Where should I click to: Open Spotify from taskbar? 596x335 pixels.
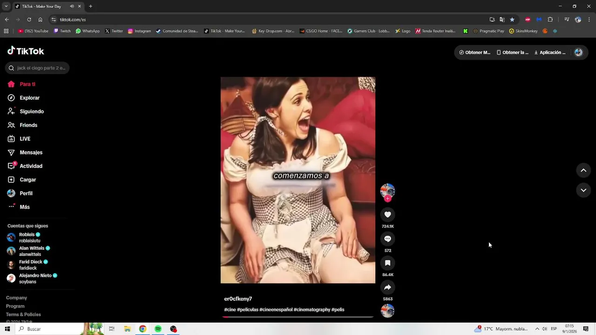pos(158,329)
